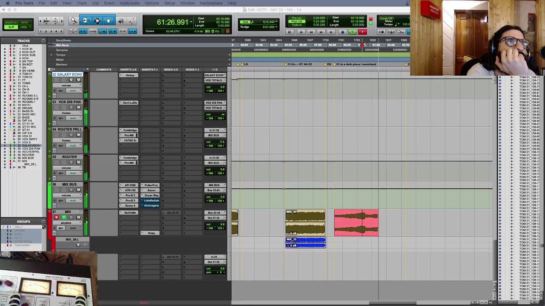This screenshot has height=306, width=545.
Task: Mute the 33 VOX DIS PAN track
Action: (x=78, y=108)
